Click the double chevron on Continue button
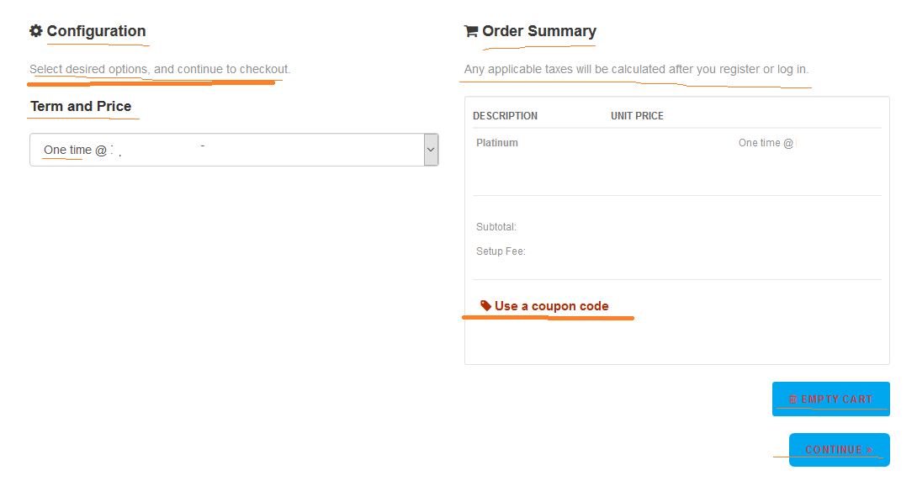This screenshot has height=481, width=917. click(x=870, y=449)
